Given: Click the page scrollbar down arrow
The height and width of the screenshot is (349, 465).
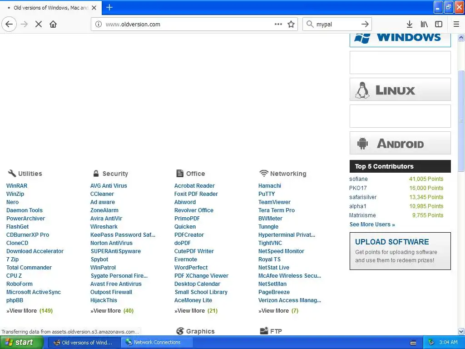Looking at the screenshot, I should 461,331.
